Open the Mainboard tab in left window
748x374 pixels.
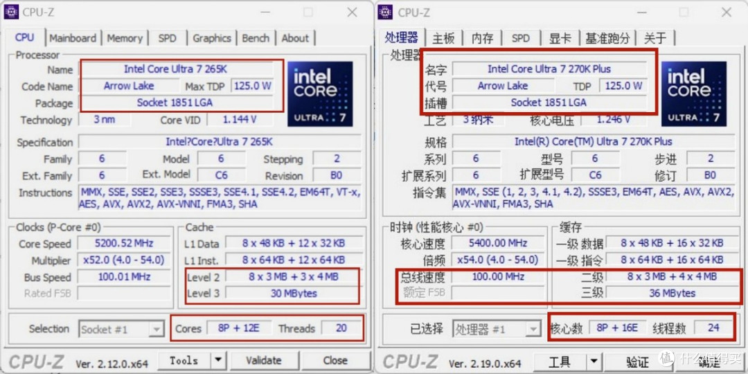pyautogui.click(x=73, y=38)
